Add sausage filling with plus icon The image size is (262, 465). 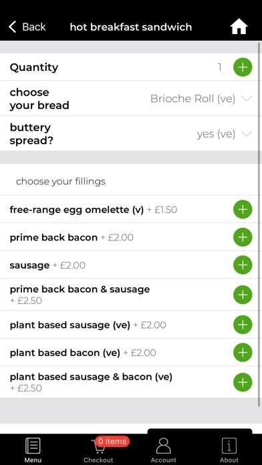click(x=243, y=265)
